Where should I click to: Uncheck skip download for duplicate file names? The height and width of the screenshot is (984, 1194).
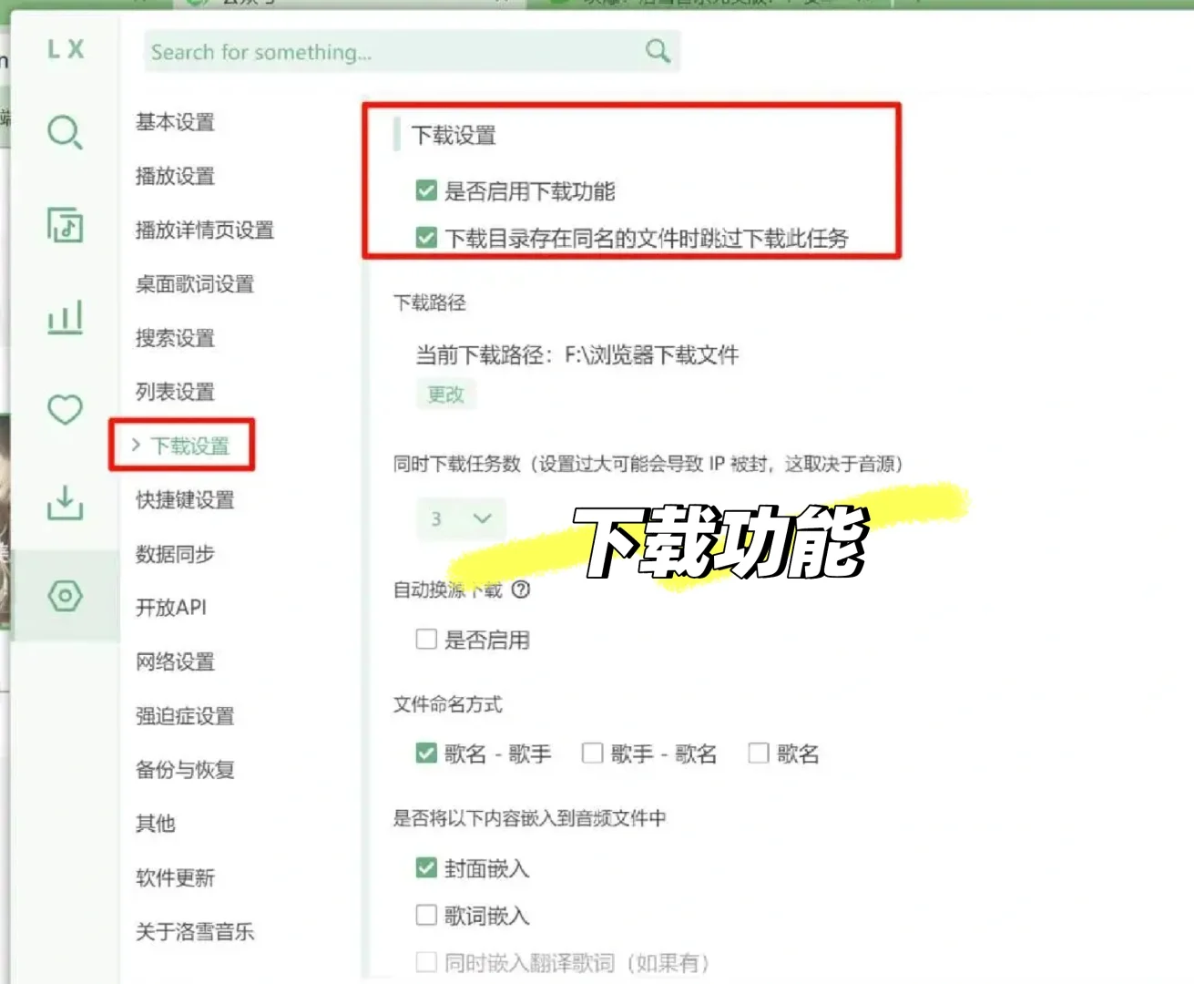[426, 238]
